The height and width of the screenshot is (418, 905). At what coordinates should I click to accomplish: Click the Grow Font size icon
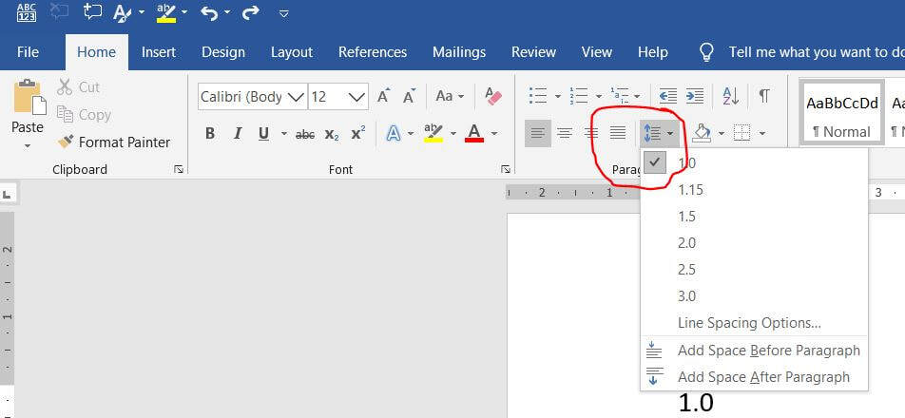pos(384,96)
